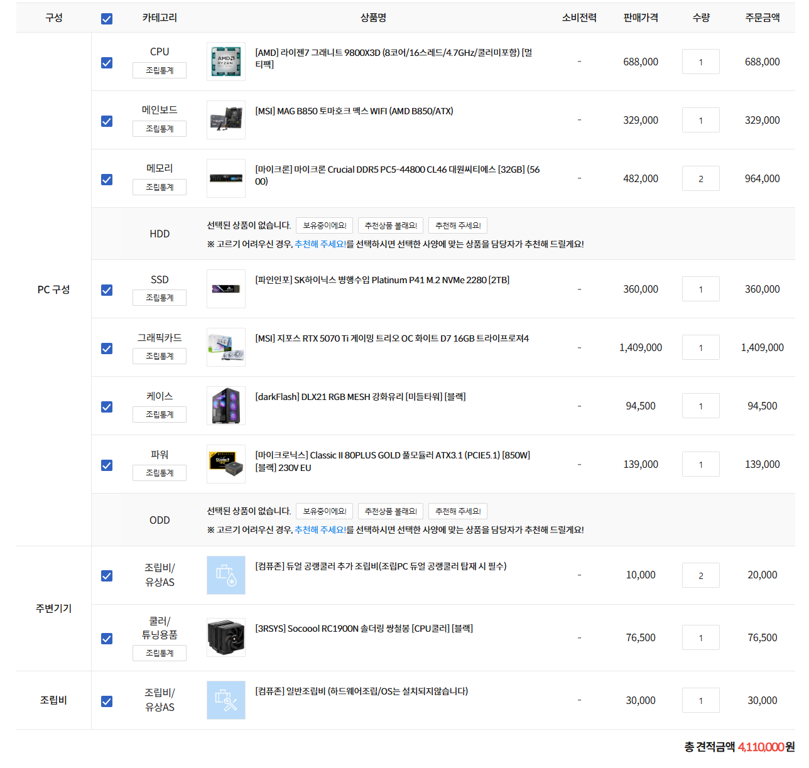View the MSI MAG B850 motherboard image

click(x=226, y=120)
